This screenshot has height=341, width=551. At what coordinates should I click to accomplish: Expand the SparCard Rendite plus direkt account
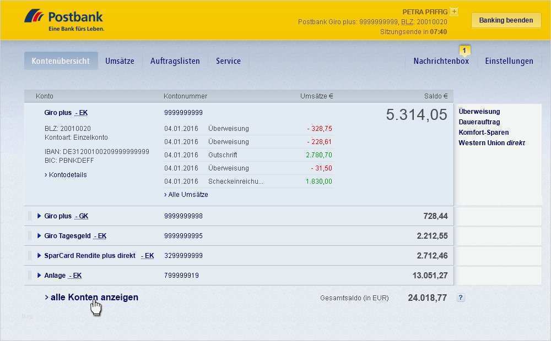(39, 255)
